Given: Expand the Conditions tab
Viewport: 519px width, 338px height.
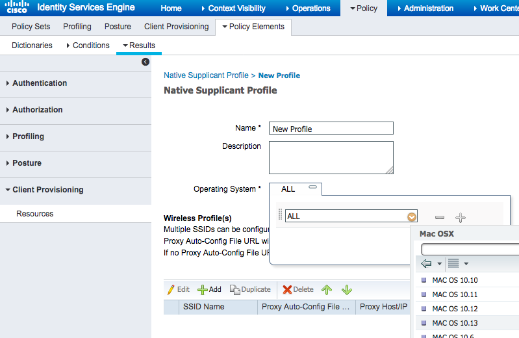Looking at the screenshot, I should coord(88,45).
